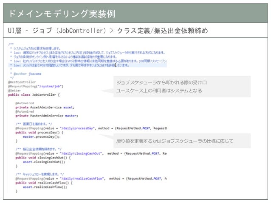This screenshot has width=271, height=203.
Task: Click the comment 営業日を進めます
Action: (34, 124)
